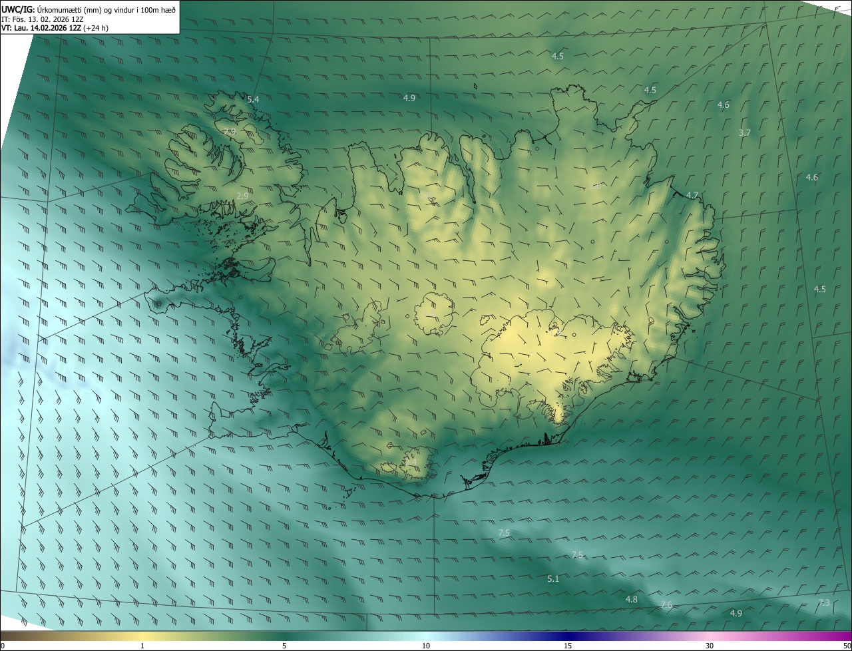
Task: Click the 2.0 value label over the northeast highlands
Action: [x=595, y=186]
